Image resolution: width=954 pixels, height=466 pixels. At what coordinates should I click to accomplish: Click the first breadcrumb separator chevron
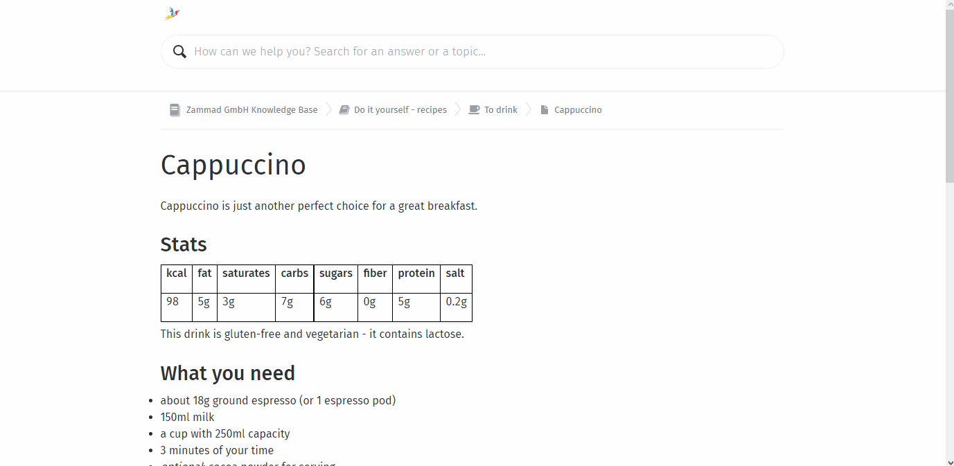[x=328, y=109]
